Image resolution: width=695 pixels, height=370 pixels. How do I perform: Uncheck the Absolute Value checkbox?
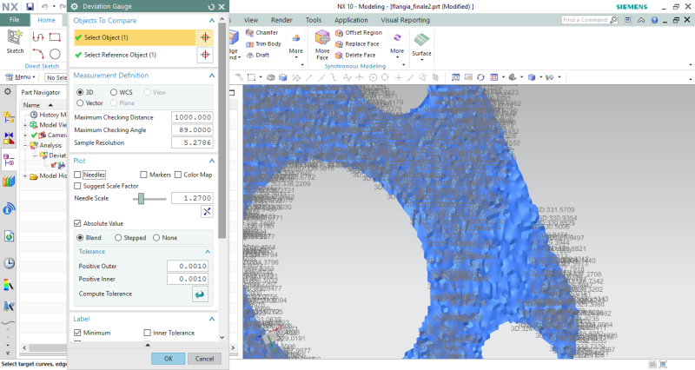[x=77, y=223]
